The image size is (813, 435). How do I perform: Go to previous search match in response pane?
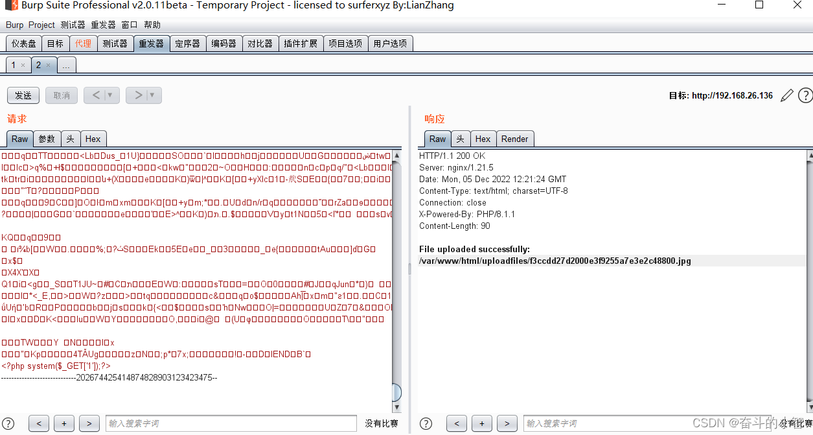pyautogui.click(x=457, y=423)
